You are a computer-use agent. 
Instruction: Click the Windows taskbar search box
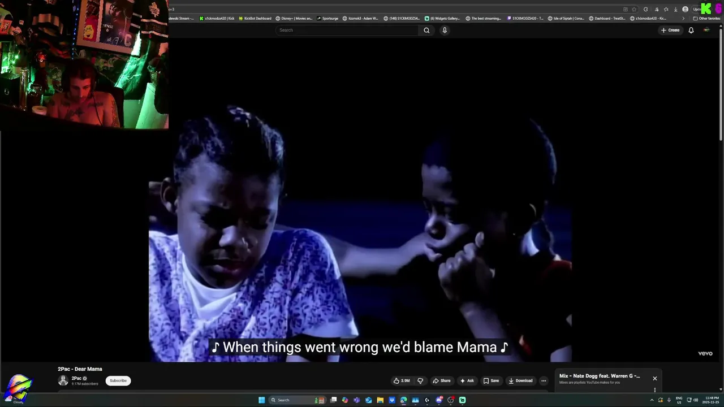click(x=296, y=400)
